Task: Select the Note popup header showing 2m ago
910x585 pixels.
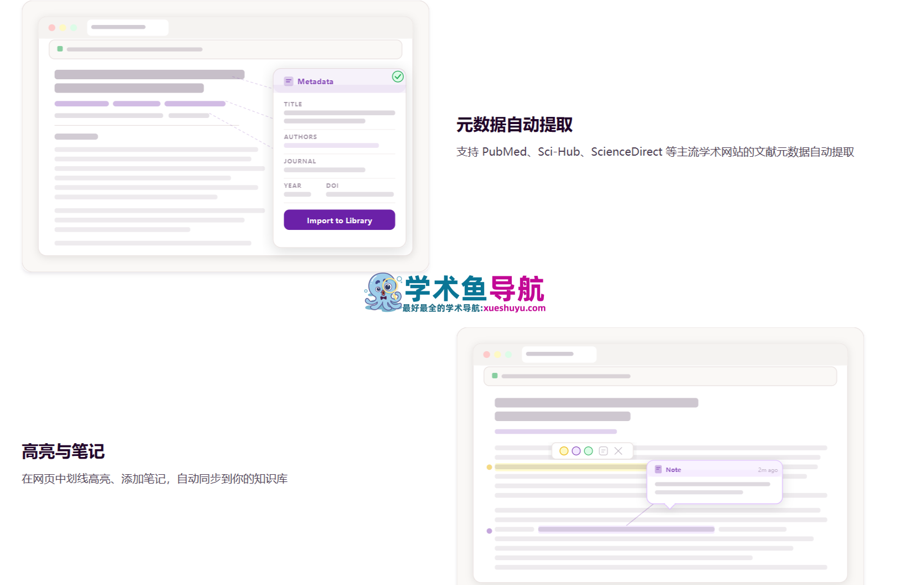Action: coord(767,469)
